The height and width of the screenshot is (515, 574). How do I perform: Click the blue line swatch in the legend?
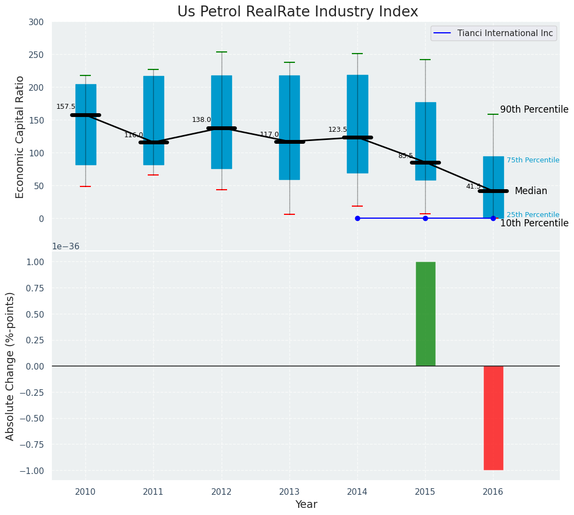click(443, 33)
